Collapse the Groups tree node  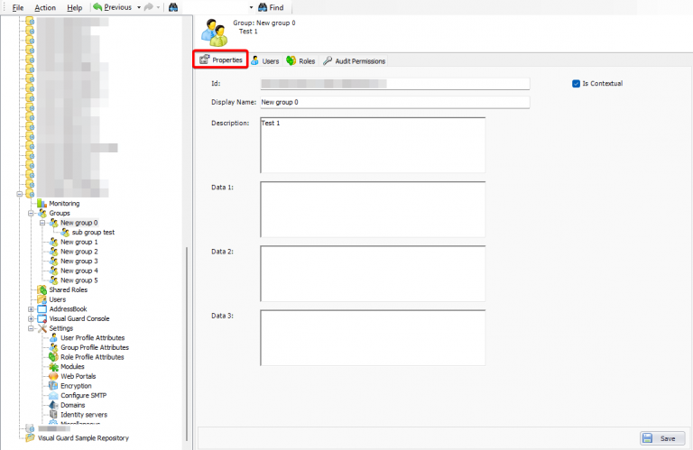31,213
